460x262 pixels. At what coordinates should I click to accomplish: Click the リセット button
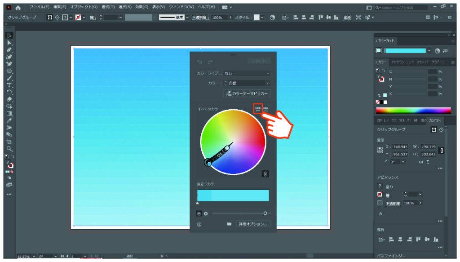pos(259,61)
